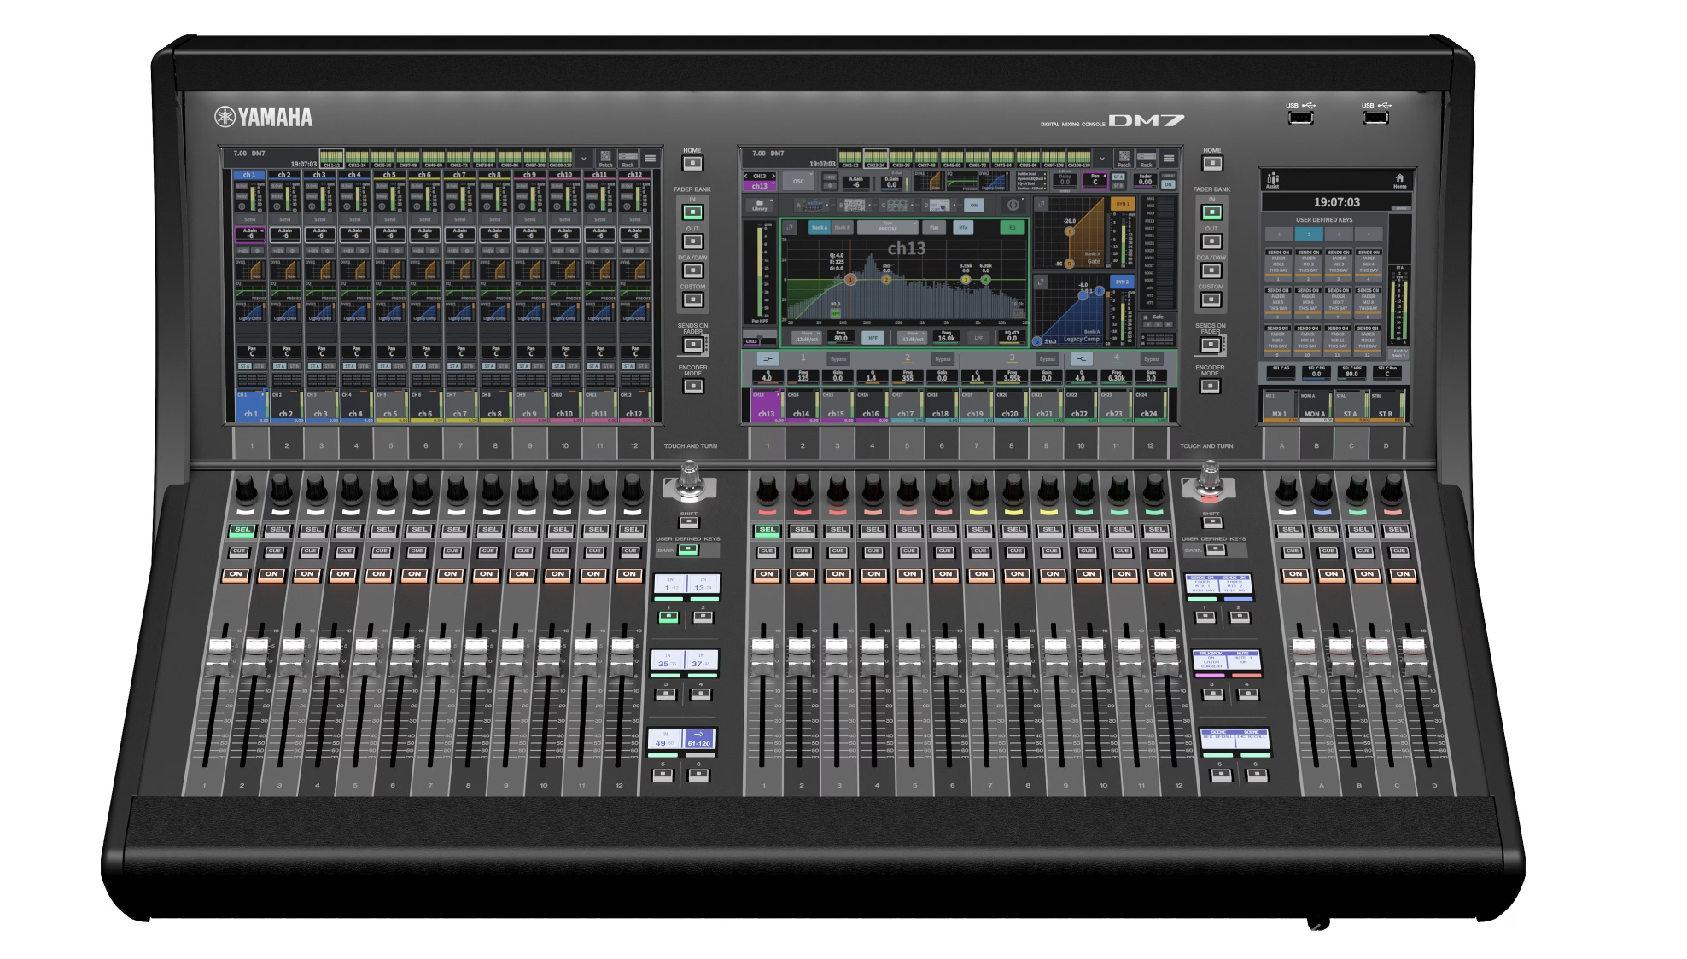Screen dimensions: 1687x959
Task: Open the OSC dropdown button
Action: [x=798, y=182]
